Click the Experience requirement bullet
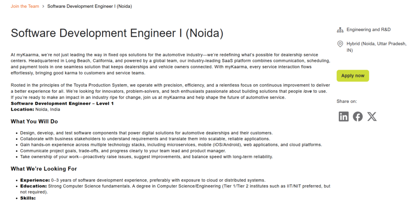Image resolution: width=410 pixels, height=200 pixels. click(143, 180)
